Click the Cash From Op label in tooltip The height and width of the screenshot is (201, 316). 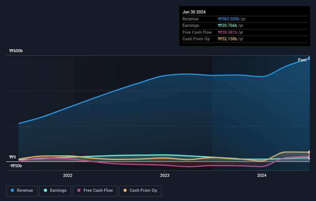(x=196, y=39)
